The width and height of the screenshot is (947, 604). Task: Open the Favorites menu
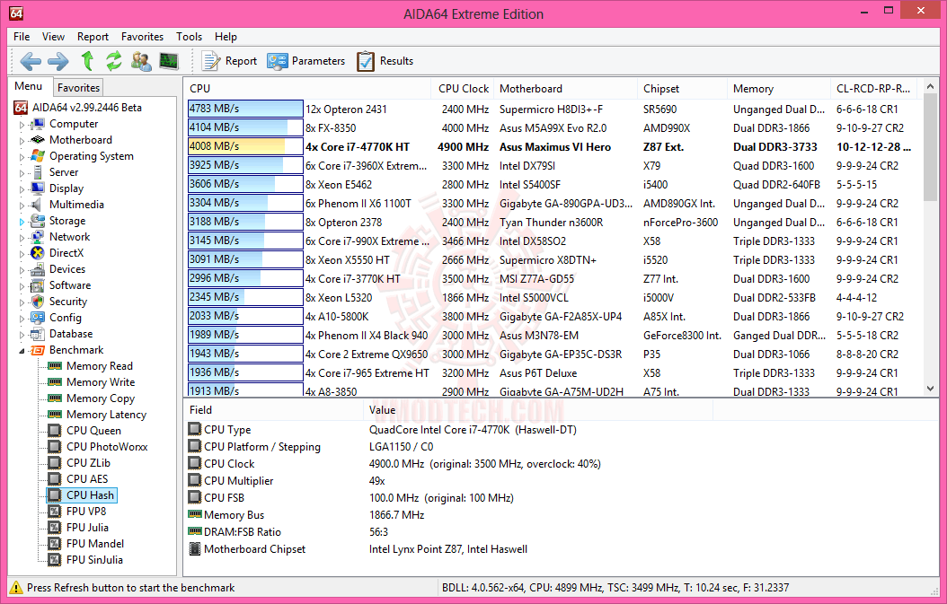point(142,36)
